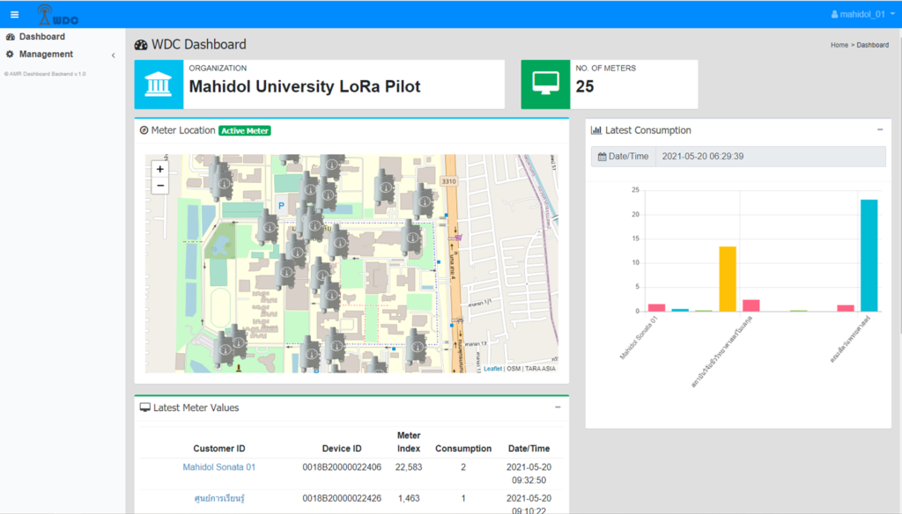Click the tall cyan consumption bar

pos(869,254)
